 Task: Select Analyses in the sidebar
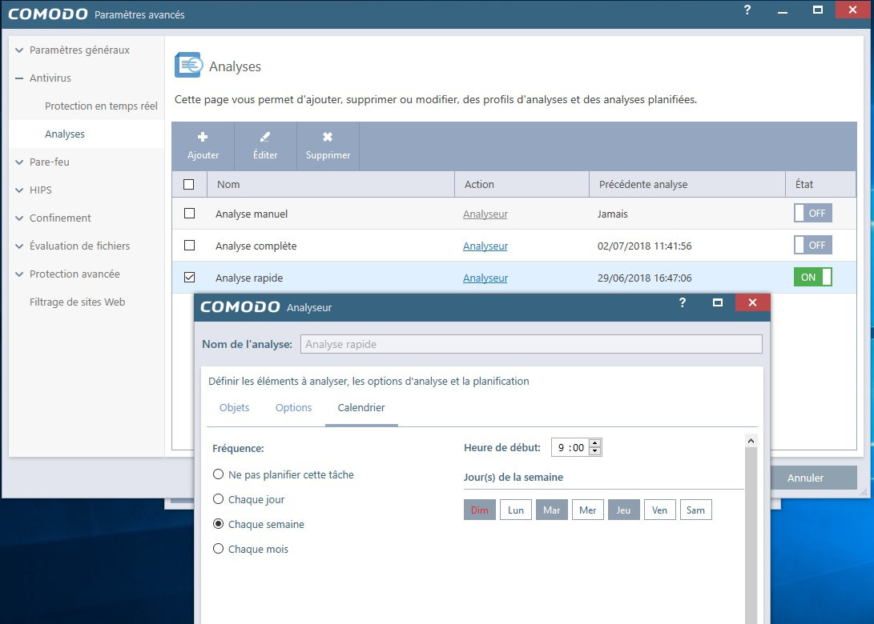[65, 134]
